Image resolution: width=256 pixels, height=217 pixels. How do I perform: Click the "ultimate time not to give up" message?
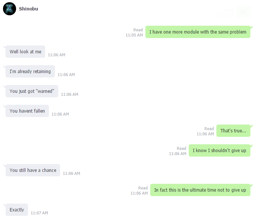point(200,190)
